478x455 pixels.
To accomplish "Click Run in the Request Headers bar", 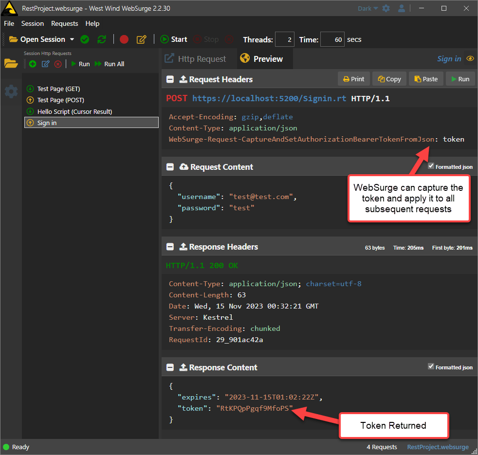I will point(460,79).
